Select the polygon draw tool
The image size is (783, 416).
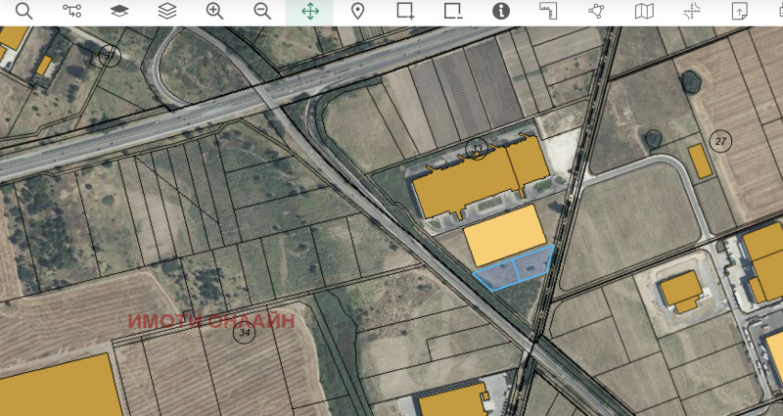click(x=596, y=11)
